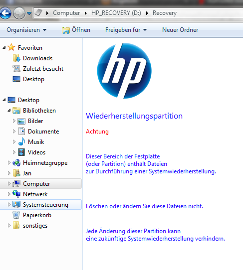Click the Jan user folder icon
The width and height of the screenshot is (243, 270).
click(x=16, y=173)
